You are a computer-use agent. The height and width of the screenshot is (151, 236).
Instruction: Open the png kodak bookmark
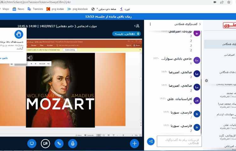tap(55, 9)
